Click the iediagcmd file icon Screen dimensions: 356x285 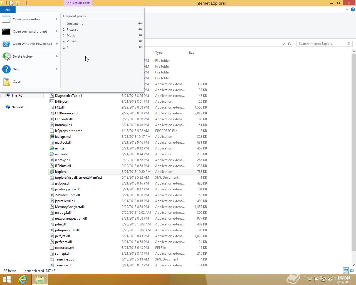click(52, 137)
